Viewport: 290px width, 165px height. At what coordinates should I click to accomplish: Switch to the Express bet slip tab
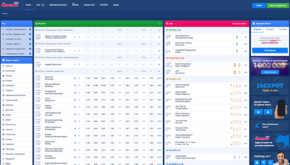tap(270, 29)
